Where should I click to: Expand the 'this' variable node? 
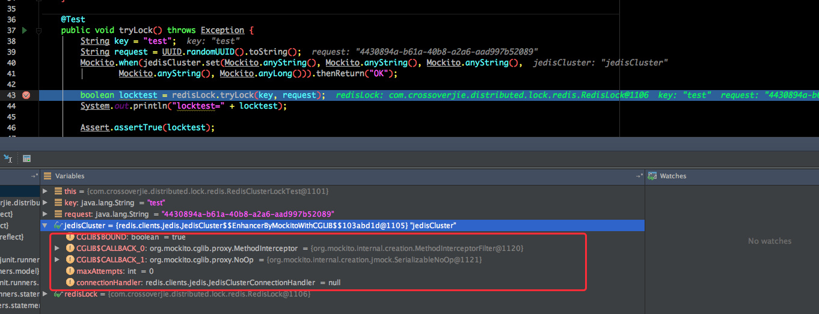[45, 191]
